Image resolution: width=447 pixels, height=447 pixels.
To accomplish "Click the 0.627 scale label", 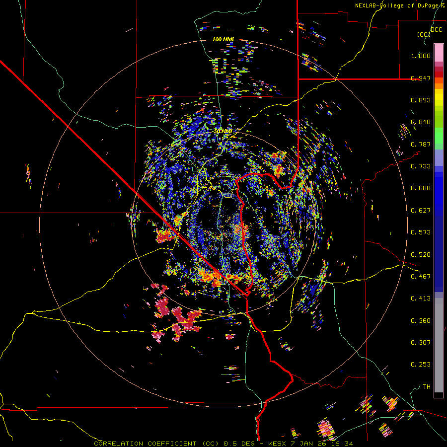I will point(421,211).
